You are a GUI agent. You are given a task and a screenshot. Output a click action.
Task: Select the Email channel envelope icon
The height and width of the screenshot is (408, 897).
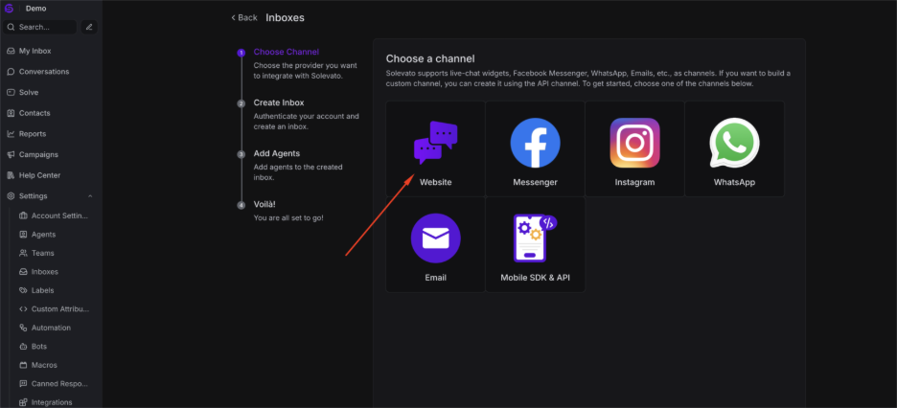coord(435,238)
